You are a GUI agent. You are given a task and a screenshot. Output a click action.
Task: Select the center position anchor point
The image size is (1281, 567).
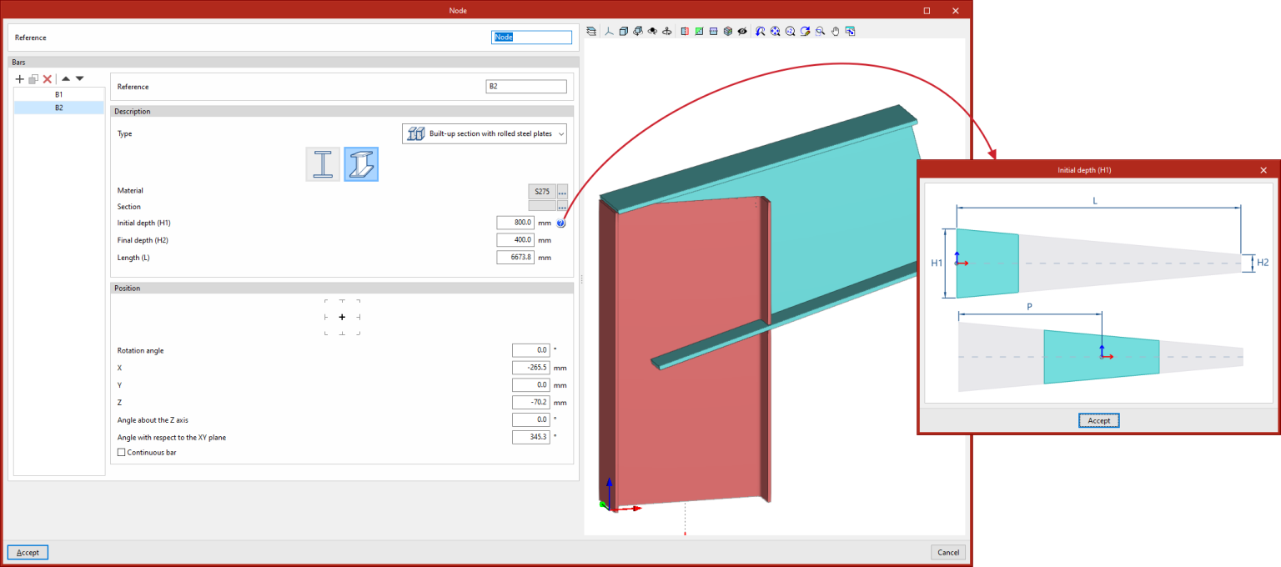pos(342,317)
